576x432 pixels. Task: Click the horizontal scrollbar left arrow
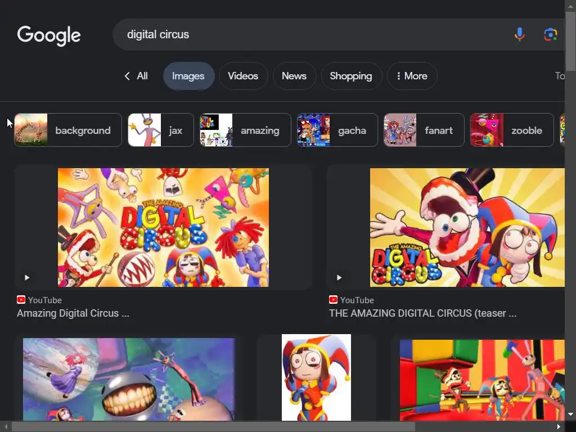(6, 426)
